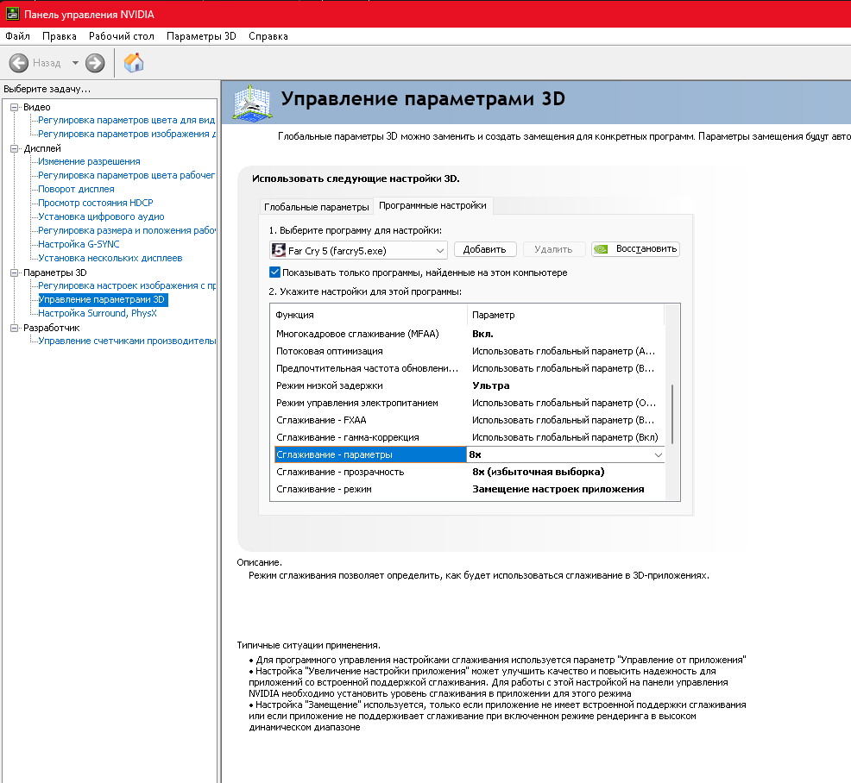Screen dimensions: 851x783
Task: Open Регулировка параметров цвета для видео
Action: [x=127, y=120]
